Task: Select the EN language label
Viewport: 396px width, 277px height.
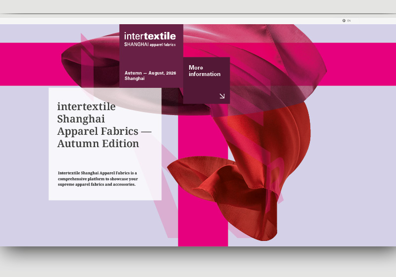Action: [x=349, y=21]
